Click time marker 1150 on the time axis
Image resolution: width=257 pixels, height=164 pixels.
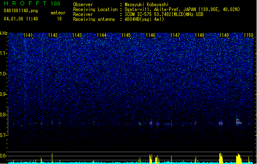[x=248, y=35]
